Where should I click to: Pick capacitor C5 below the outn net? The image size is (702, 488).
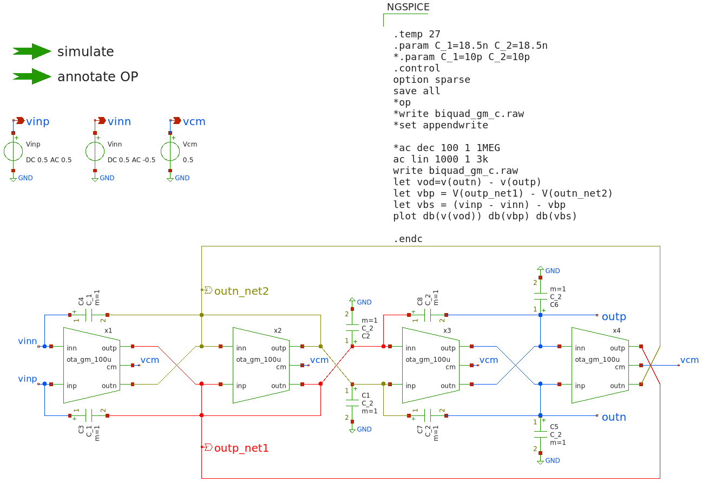[540, 435]
